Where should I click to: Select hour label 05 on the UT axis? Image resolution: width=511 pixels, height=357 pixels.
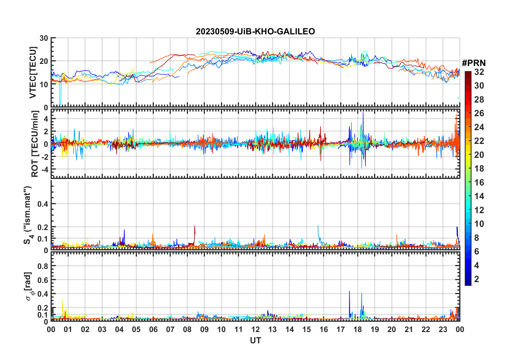point(136,330)
